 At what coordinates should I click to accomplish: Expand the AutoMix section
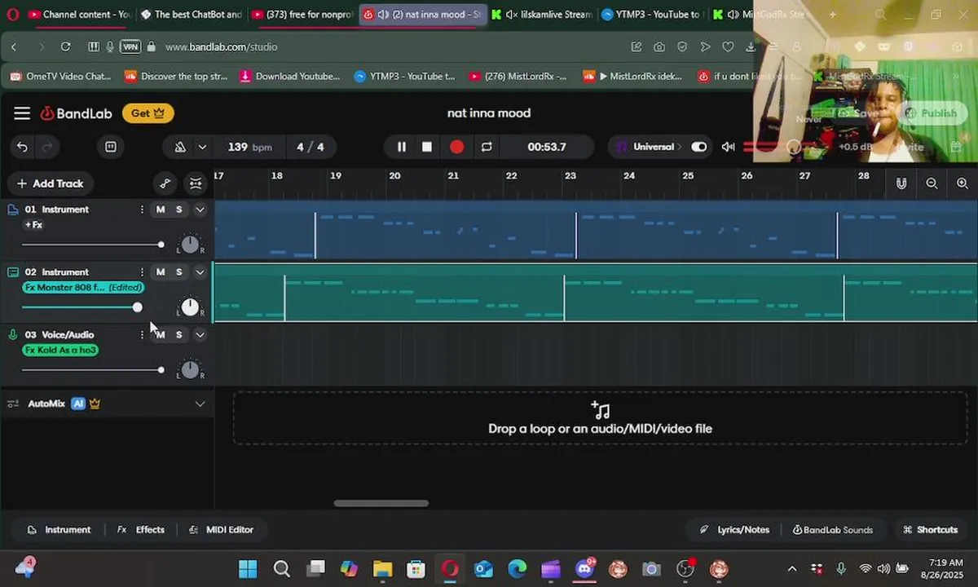click(200, 404)
